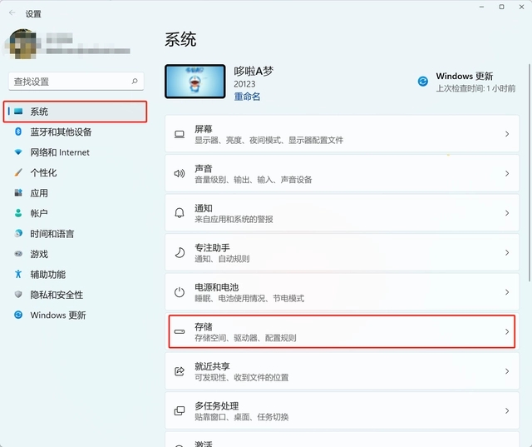Click the 声音 speaker icon

point(180,174)
